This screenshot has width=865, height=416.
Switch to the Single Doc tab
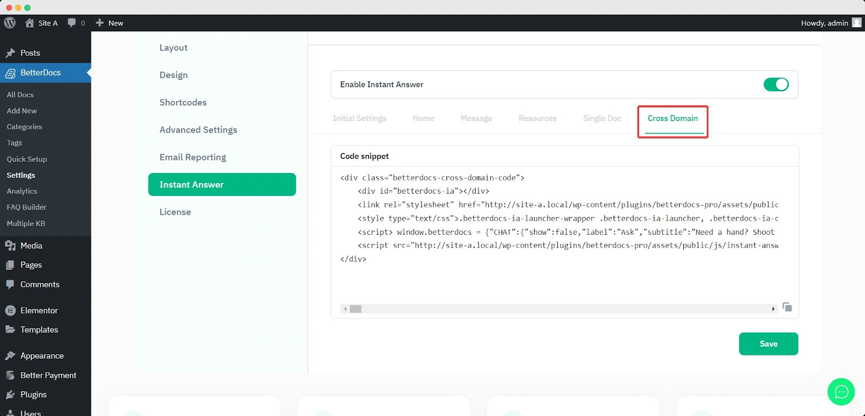(602, 118)
